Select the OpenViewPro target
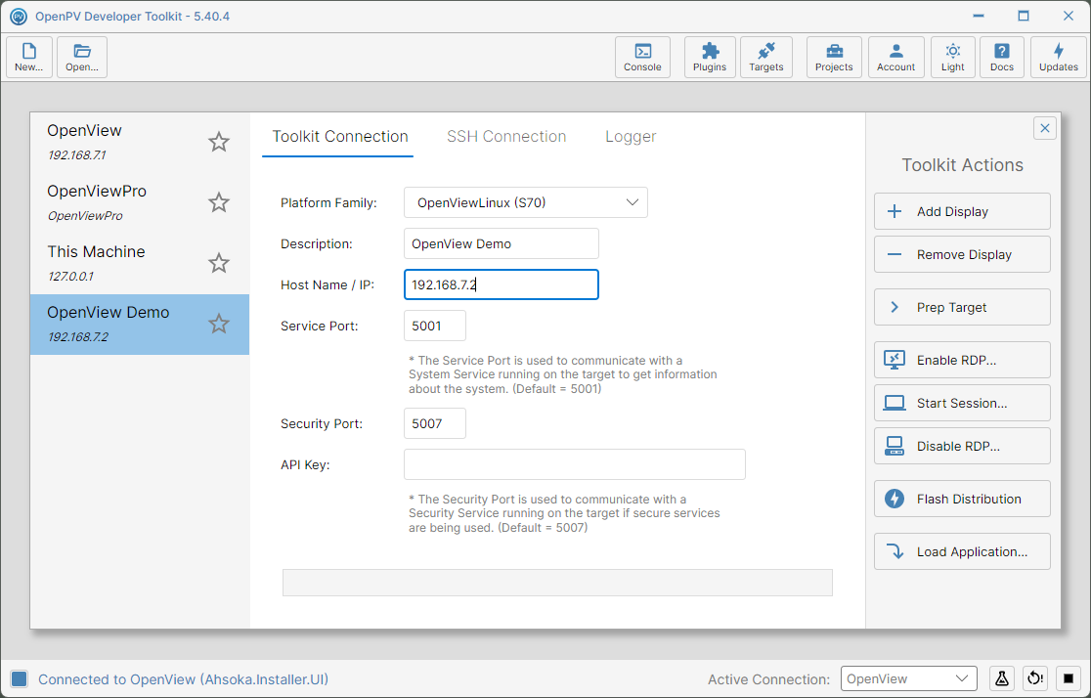The height and width of the screenshot is (698, 1091). tap(139, 202)
